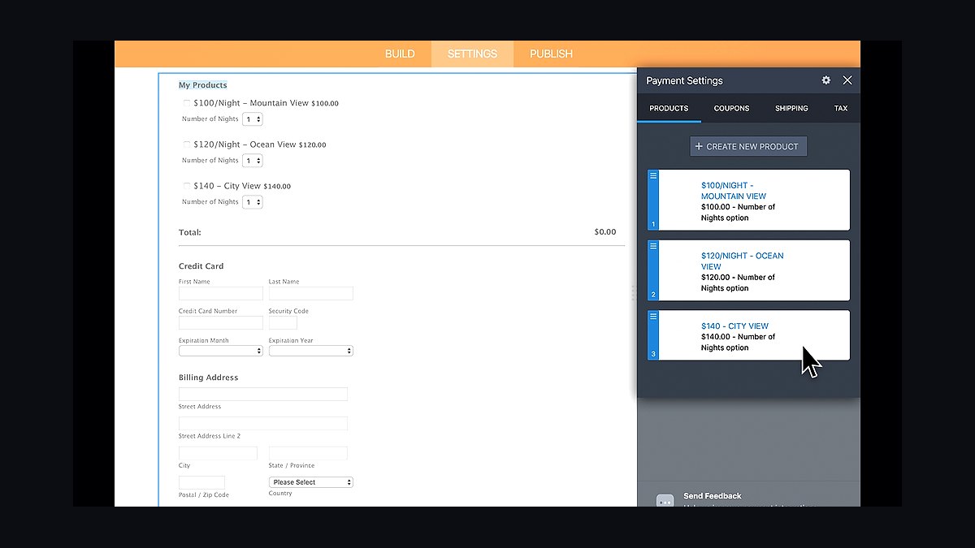Switch to the BUILD tab
Screen dimensions: 975x548
(400, 54)
